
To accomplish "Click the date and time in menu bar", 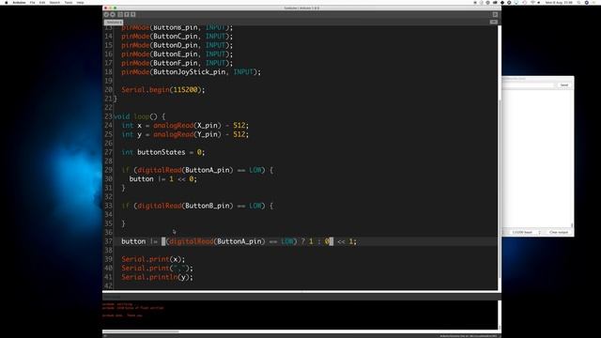I will click(x=560, y=2).
